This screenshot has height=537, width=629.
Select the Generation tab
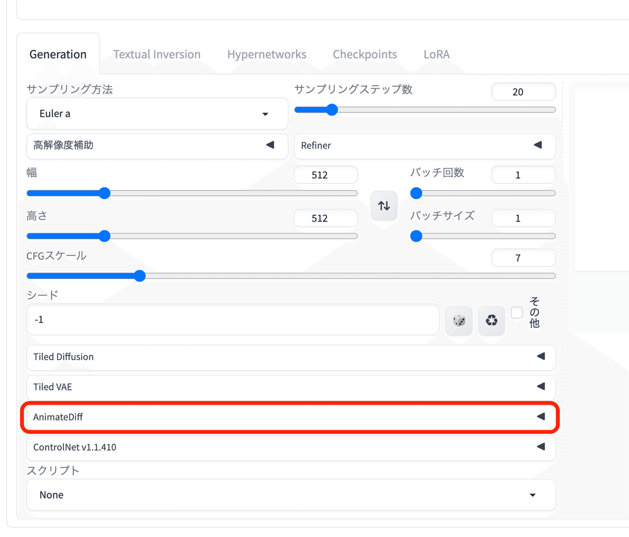[58, 54]
